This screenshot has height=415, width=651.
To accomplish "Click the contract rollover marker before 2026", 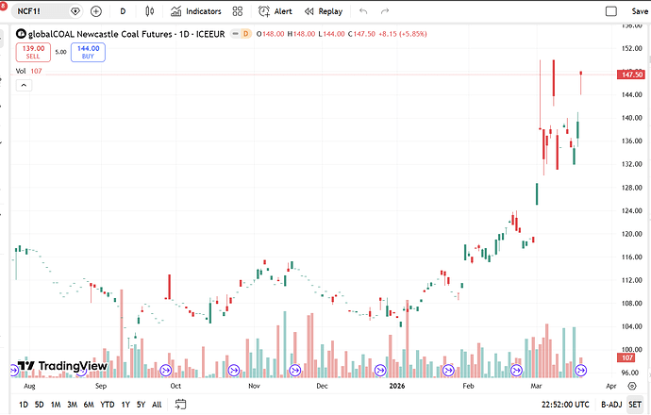I will coord(380,370).
